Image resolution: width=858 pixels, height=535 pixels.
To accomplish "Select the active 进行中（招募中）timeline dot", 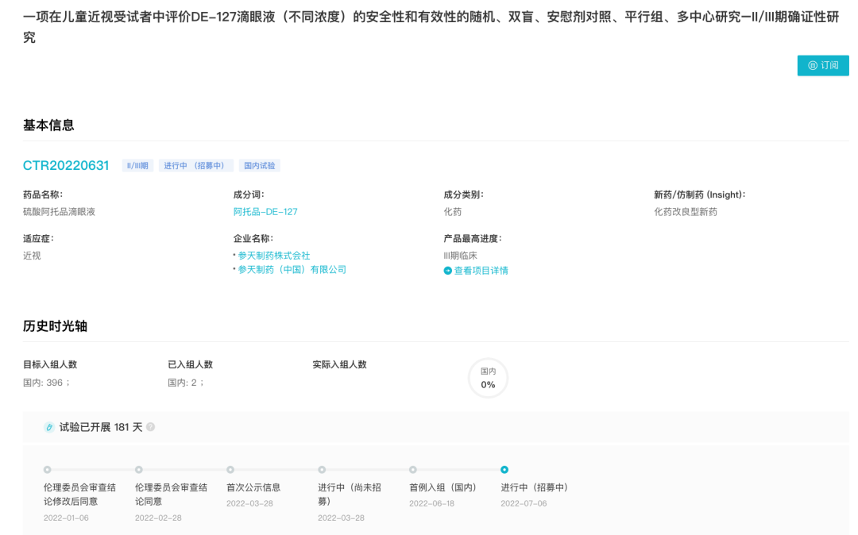I will 504,470.
